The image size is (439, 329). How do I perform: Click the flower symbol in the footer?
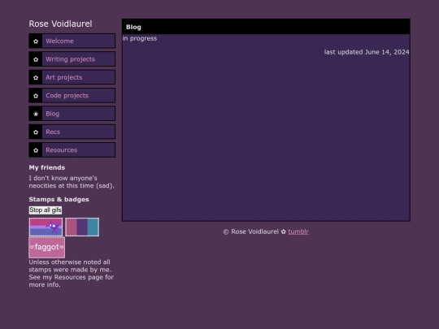(x=284, y=232)
